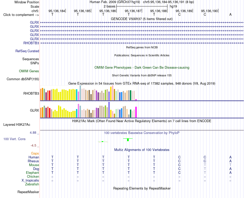The width and height of the screenshot is (244, 198).
Task: Open the Layered H3K27Ac track label
Action: pyautogui.click(x=17, y=125)
